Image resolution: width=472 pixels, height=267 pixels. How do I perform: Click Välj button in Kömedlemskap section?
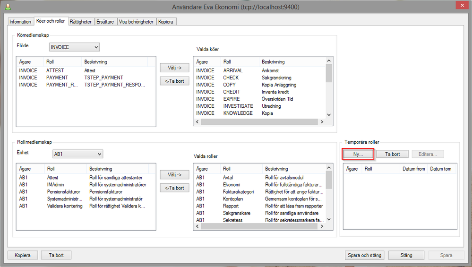pyautogui.click(x=175, y=68)
